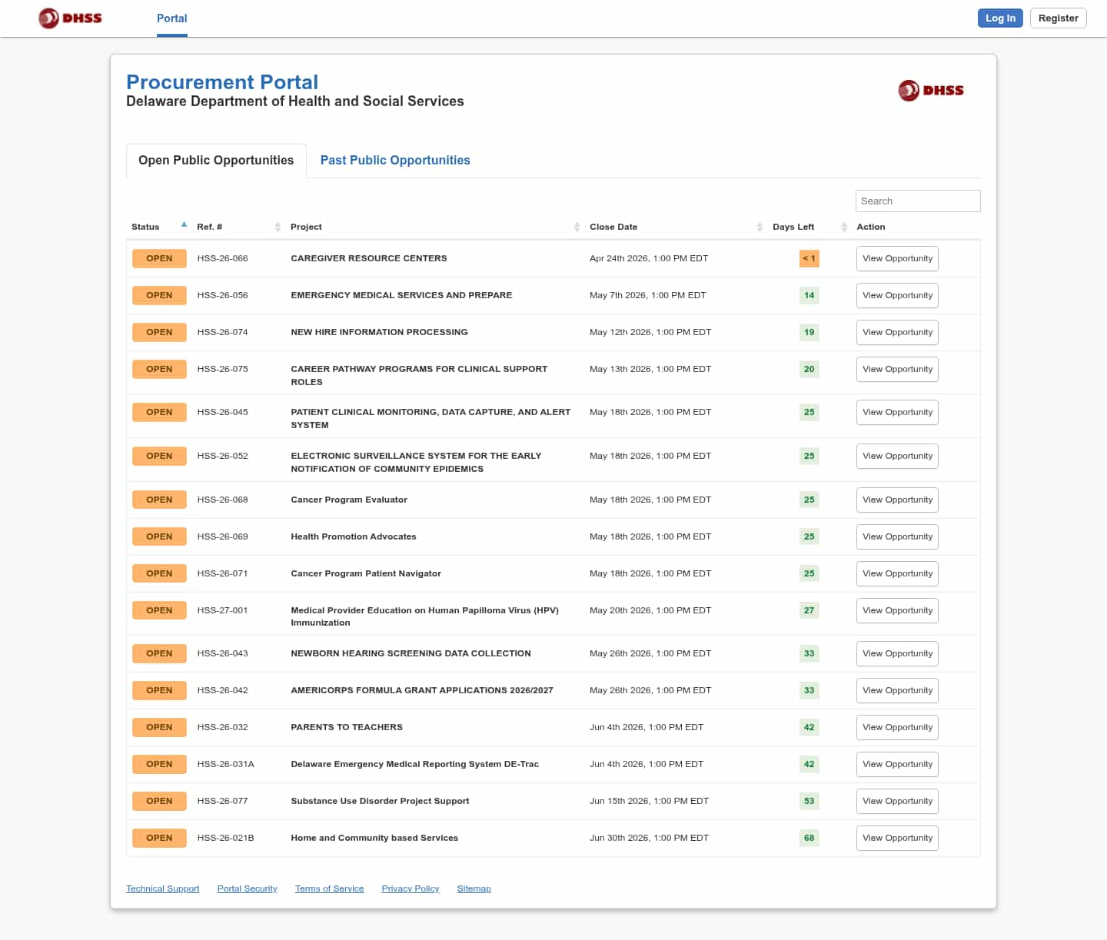Select the Open Public Opportunities tab
Screen dimensions: 1107x940
click(x=216, y=160)
